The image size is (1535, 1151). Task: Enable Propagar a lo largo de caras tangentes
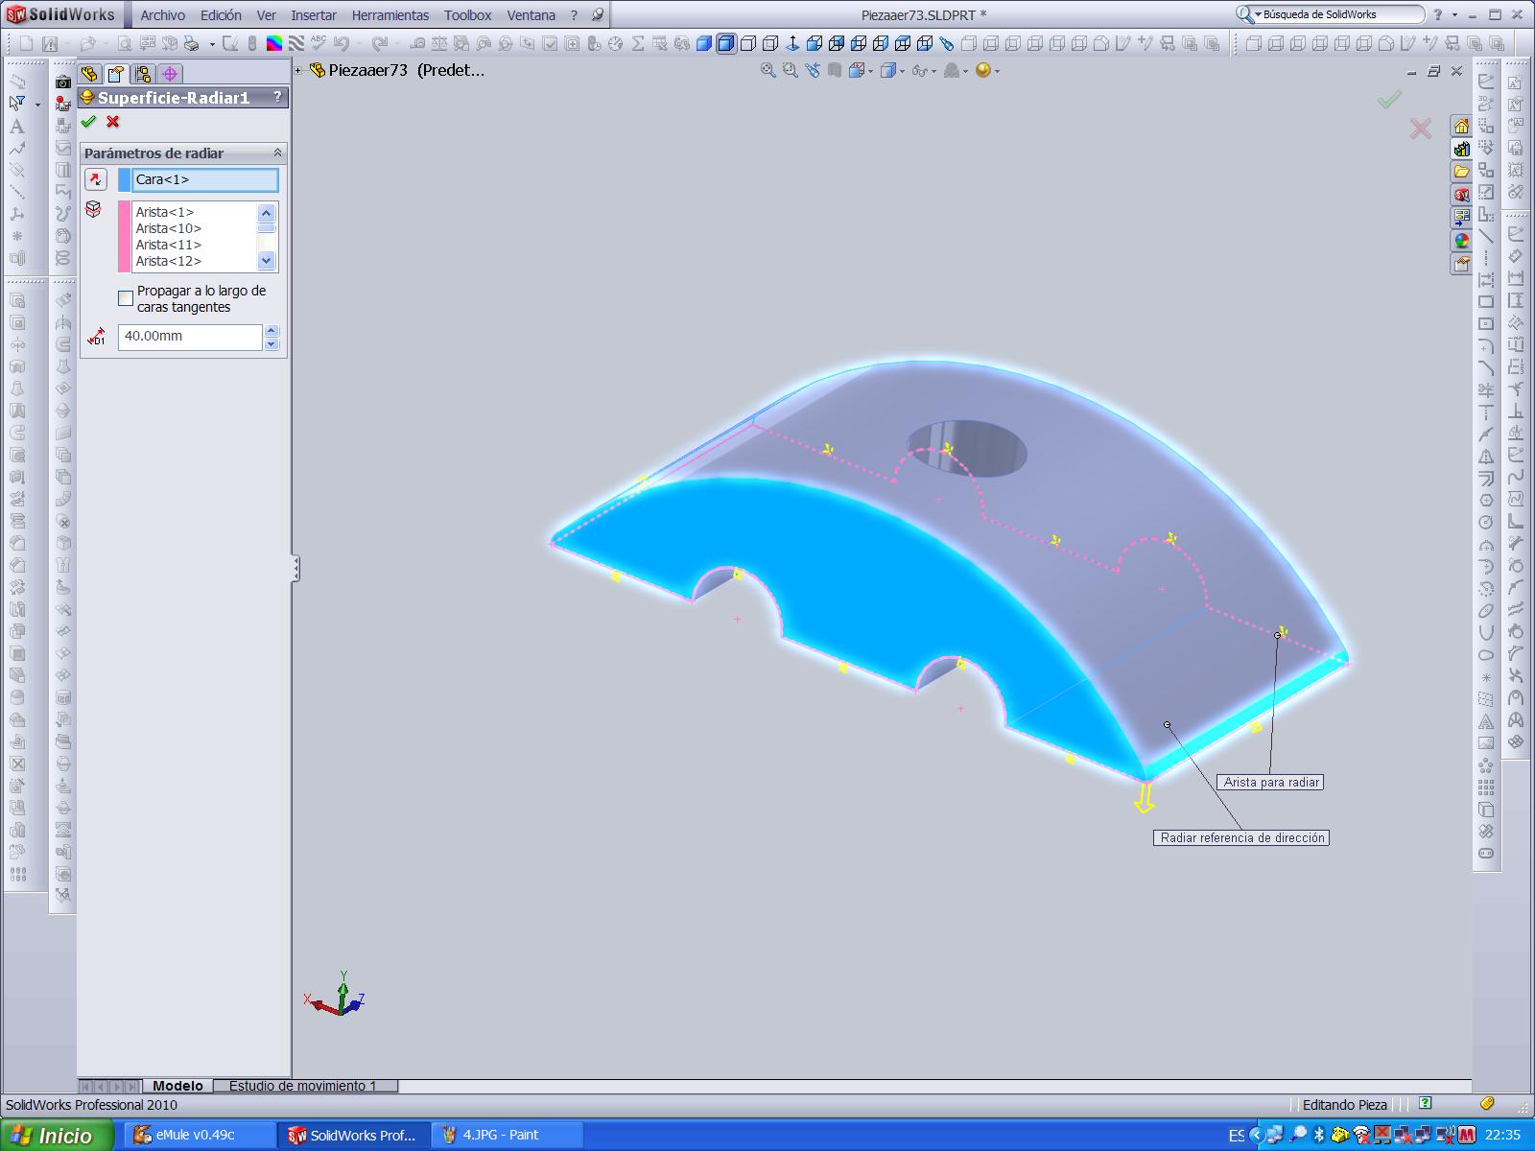126,298
